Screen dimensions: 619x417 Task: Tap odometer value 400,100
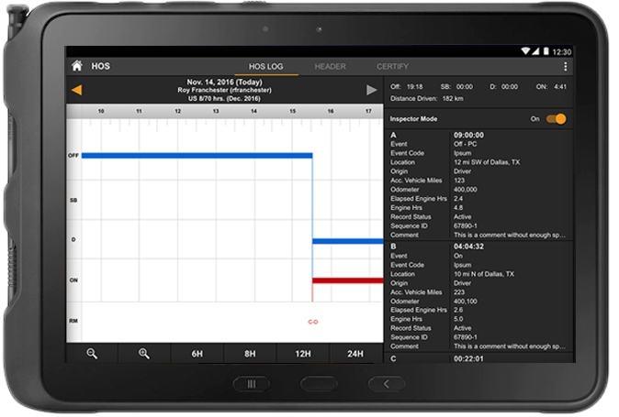pyautogui.click(x=465, y=302)
